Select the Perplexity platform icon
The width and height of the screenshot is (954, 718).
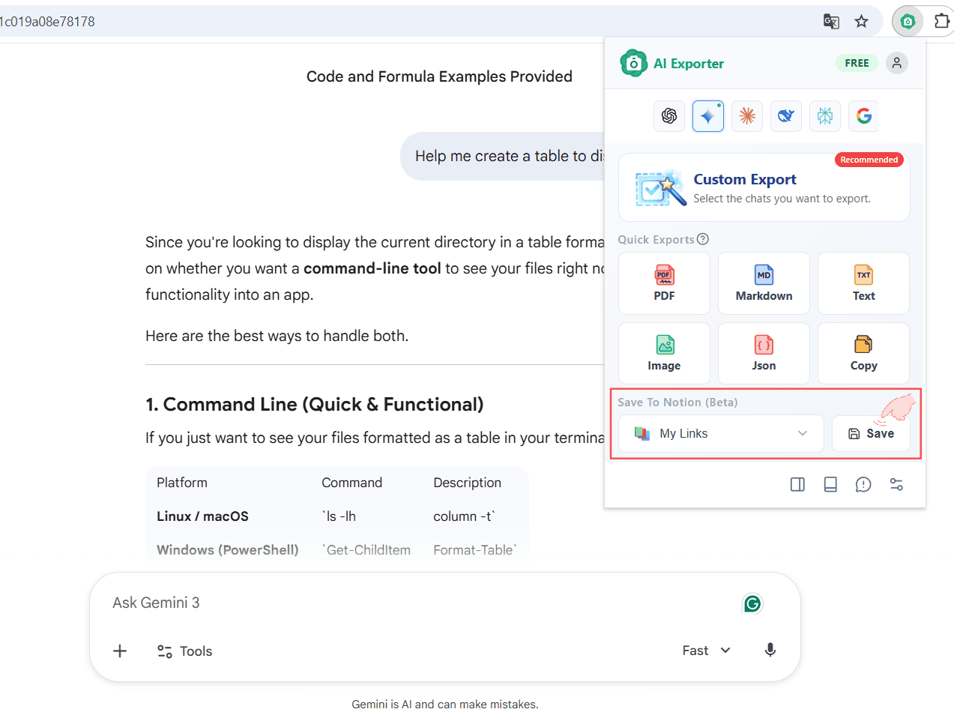825,116
